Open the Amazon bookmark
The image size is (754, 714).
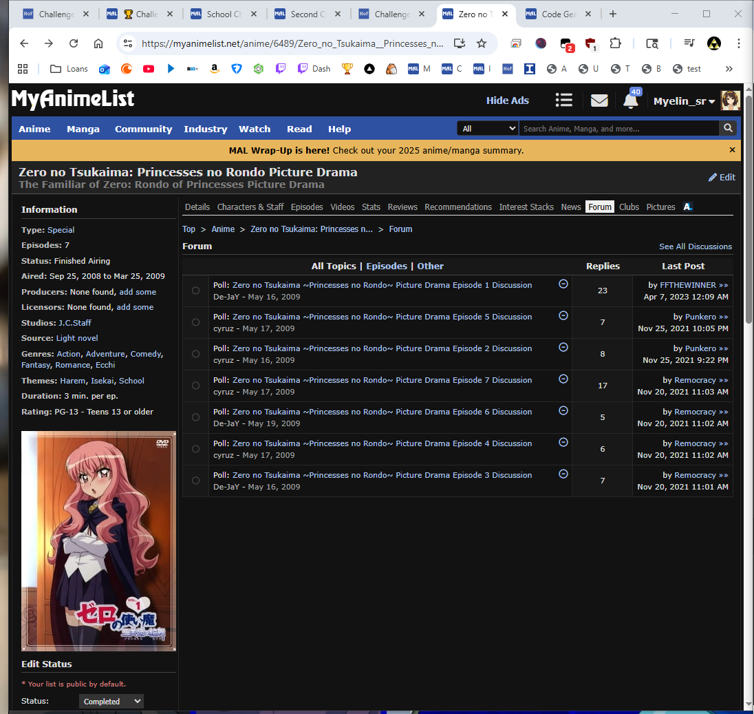coord(215,69)
